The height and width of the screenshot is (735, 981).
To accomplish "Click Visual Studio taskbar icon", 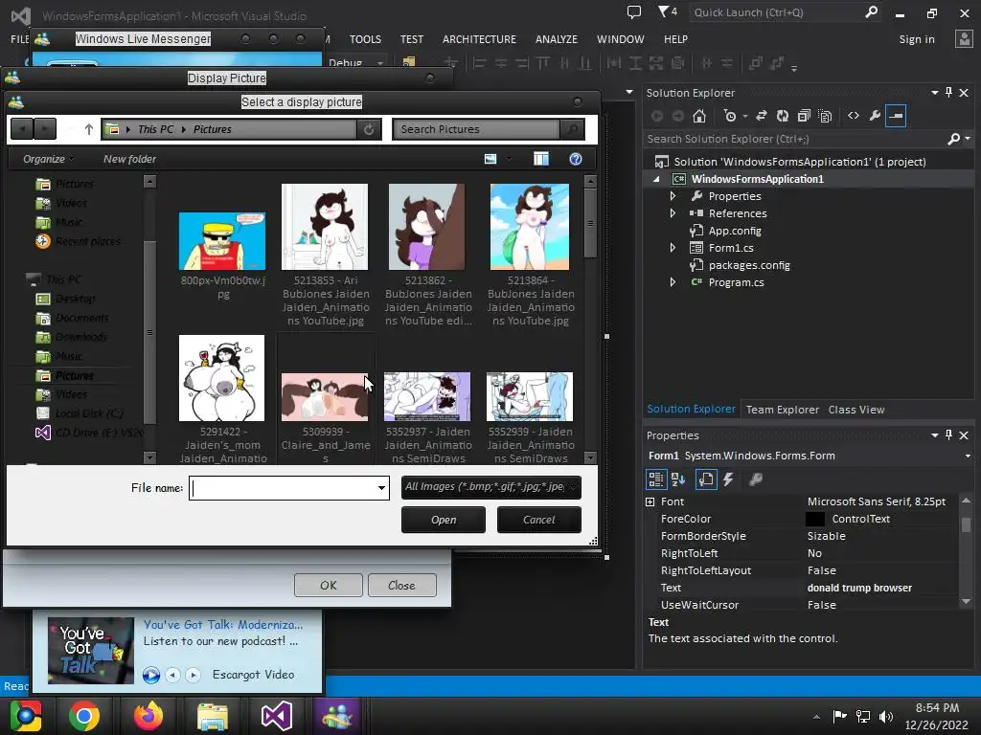I will [277, 716].
